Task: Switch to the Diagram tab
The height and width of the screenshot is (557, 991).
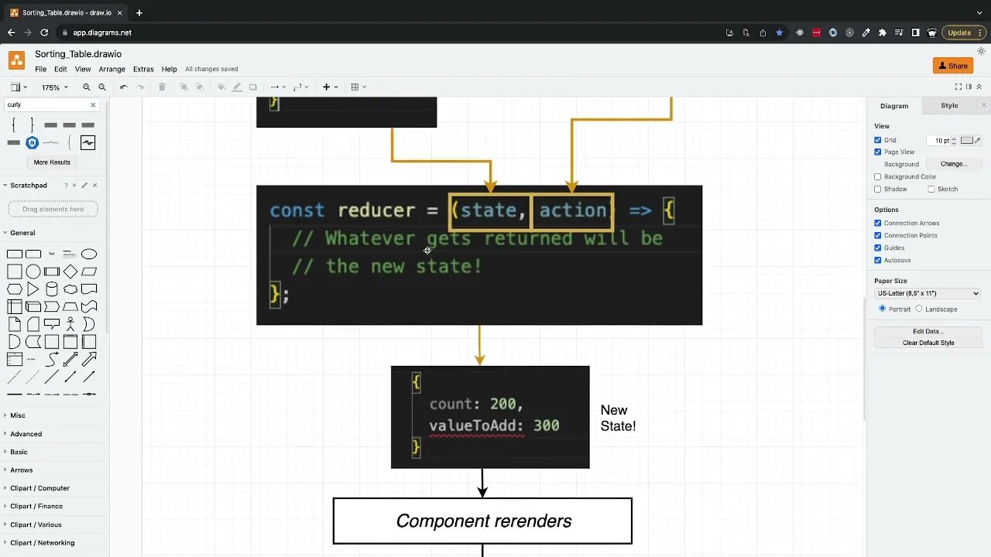Action: pyautogui.click(x=894, y=106)
